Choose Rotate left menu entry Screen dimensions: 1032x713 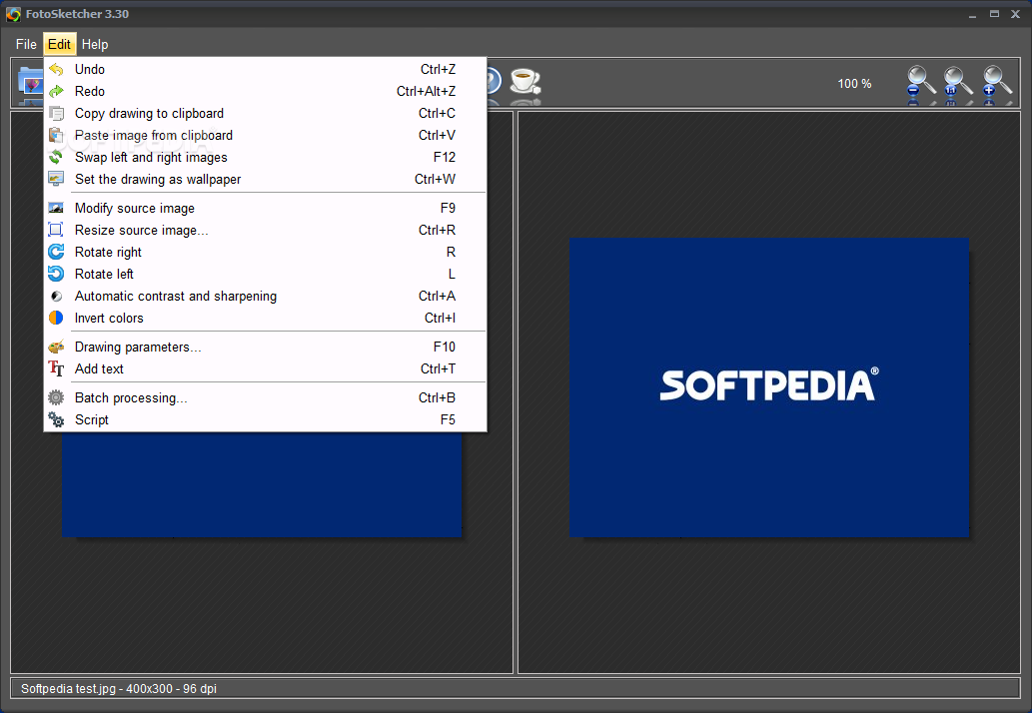point(265,274)
